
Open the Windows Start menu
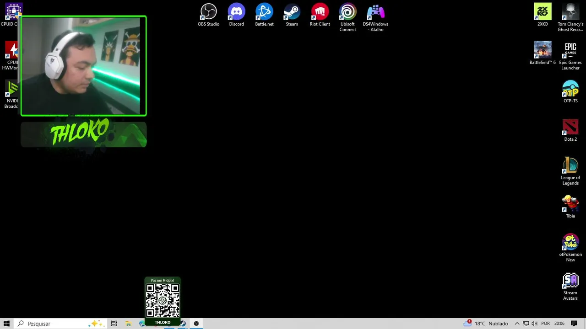[6, 324]
